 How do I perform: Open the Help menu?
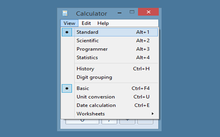click(103, 23)
